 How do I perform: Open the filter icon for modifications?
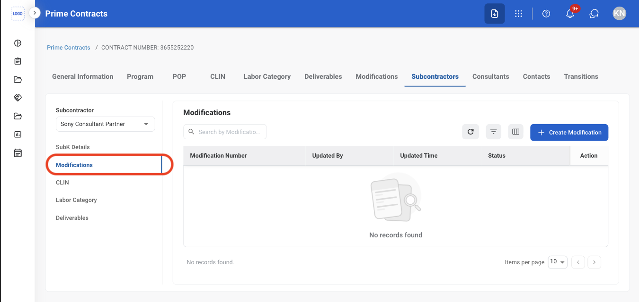pyautogui.click(x=493, y=132)
